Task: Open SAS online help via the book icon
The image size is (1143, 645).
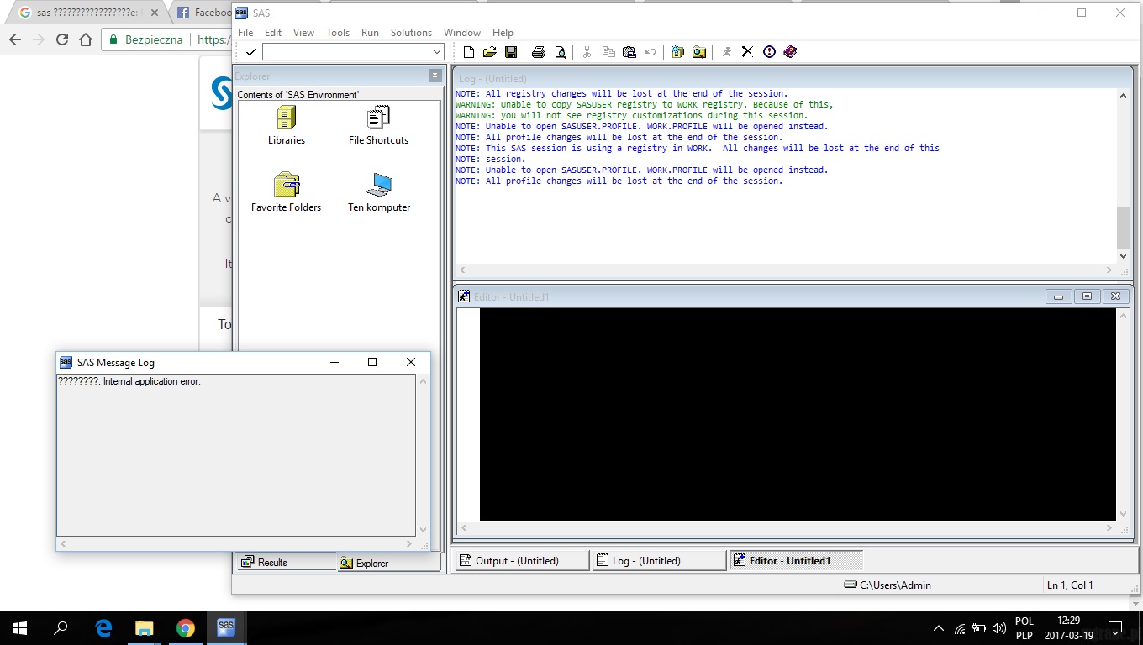Action: click(789, 51)
